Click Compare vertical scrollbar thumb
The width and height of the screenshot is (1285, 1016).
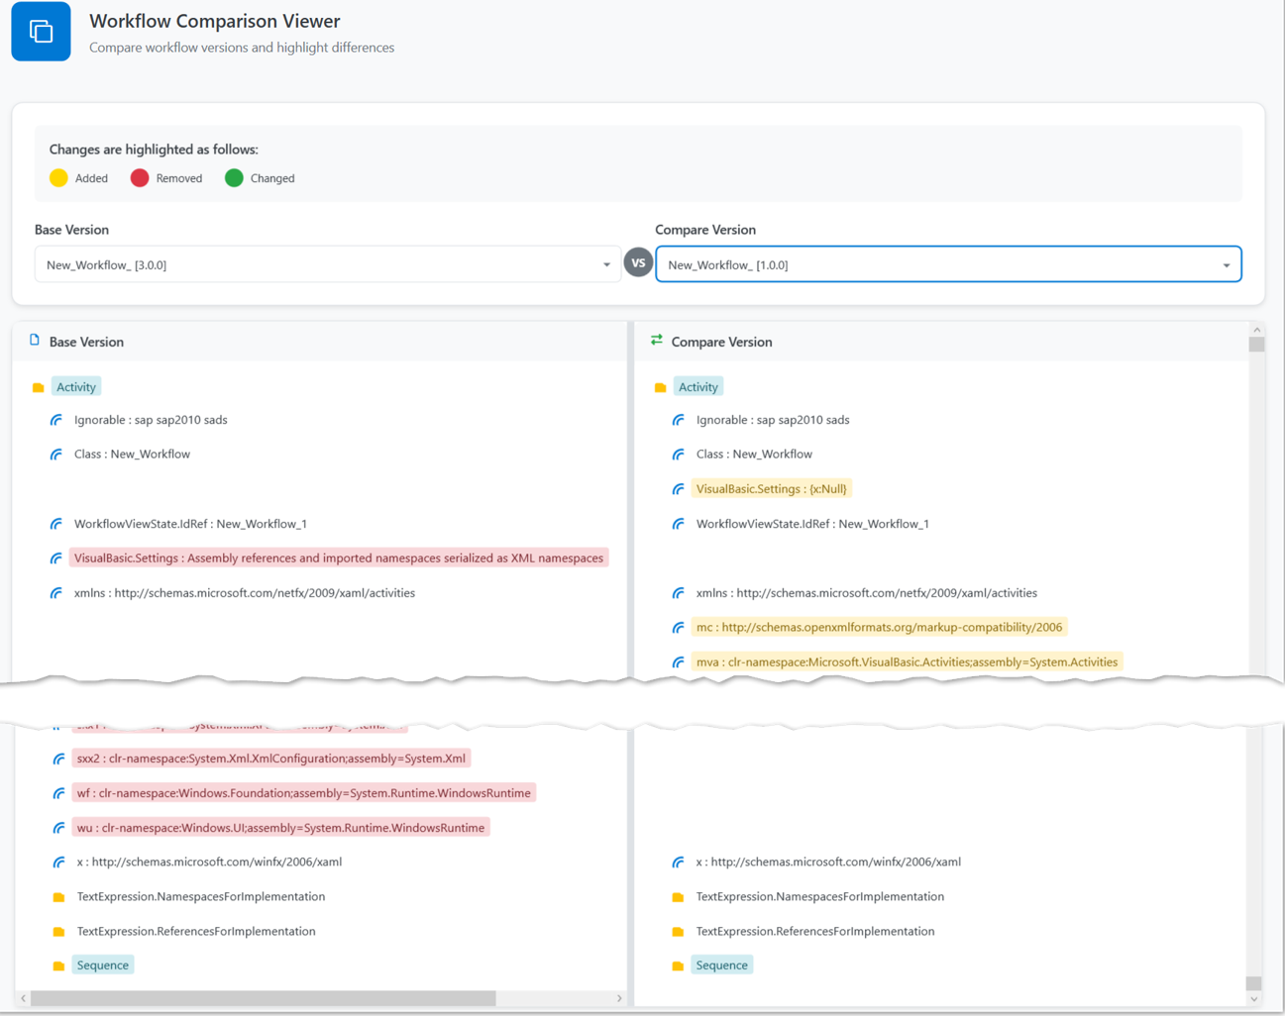1256,345
